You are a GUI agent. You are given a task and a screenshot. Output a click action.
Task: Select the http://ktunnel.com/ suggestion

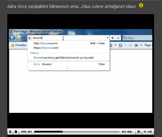46,43
